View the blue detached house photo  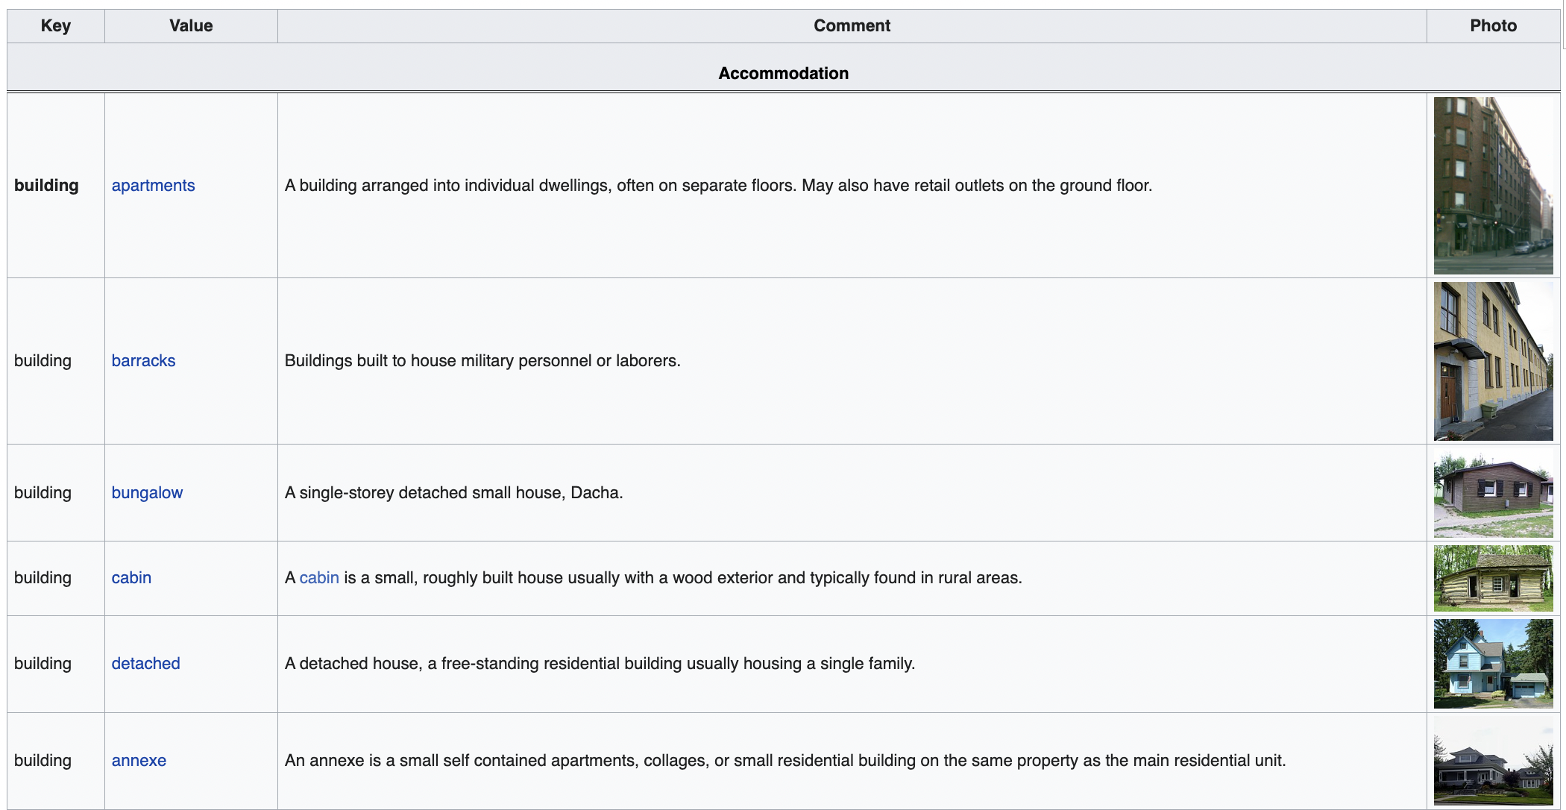1493,664
